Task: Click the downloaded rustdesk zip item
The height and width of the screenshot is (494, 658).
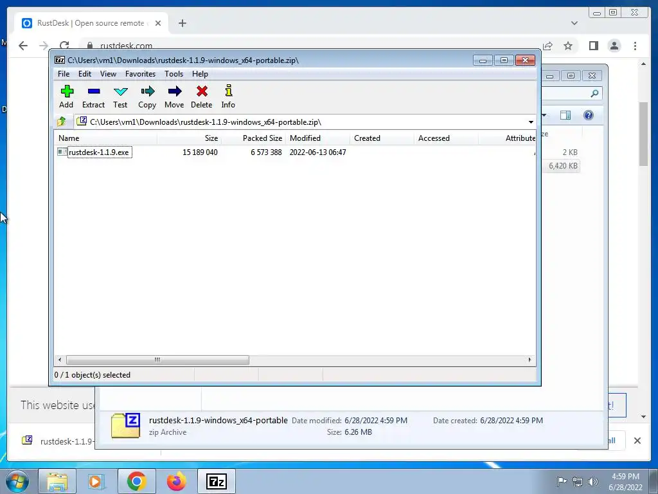Action: tap(58, 441)
